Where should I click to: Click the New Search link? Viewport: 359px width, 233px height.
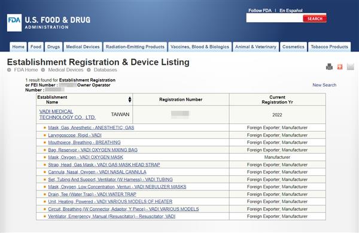coord(324,85)
